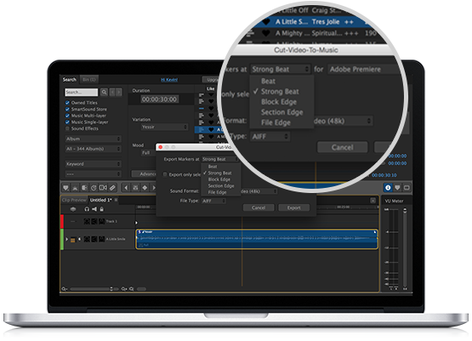Expand the A Little Smile track triangle

pyautogui.click(x=67, y=239)
